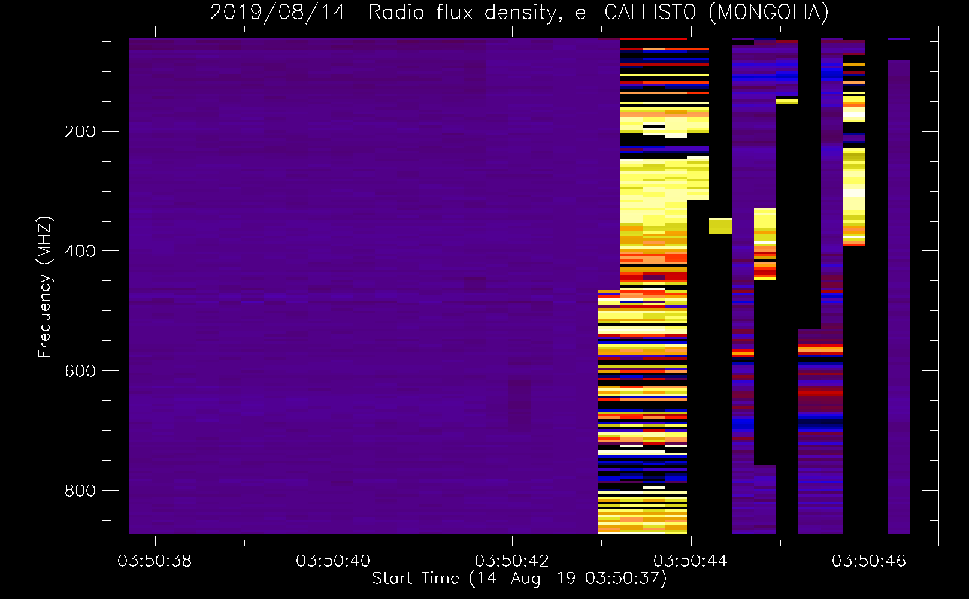The image size is (969, 599).
Task: Click the 03:50:40 time tick label
Action: (333, 561)
